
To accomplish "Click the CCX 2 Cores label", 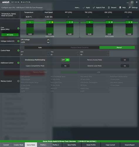I will tap(109, 37).
